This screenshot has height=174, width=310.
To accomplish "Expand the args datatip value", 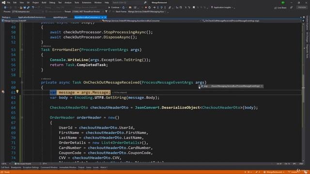I will pos(200,86).
